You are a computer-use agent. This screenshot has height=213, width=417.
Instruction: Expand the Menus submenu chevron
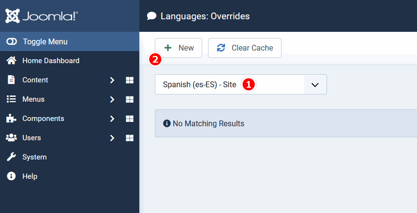[112, 99]
